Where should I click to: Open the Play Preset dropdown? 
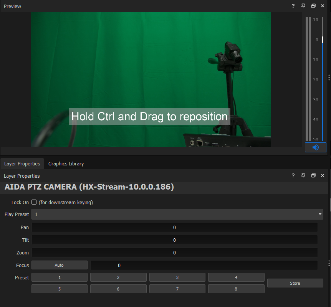[177, 214]
